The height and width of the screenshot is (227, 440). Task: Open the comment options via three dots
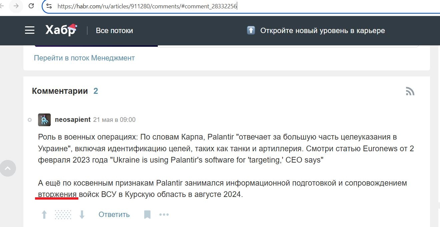tap(164, 214)
